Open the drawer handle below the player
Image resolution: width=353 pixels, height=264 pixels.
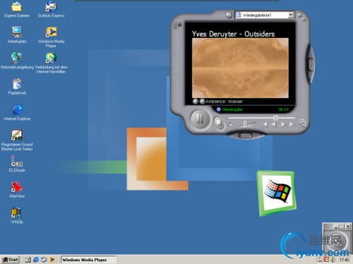[246, 135]
